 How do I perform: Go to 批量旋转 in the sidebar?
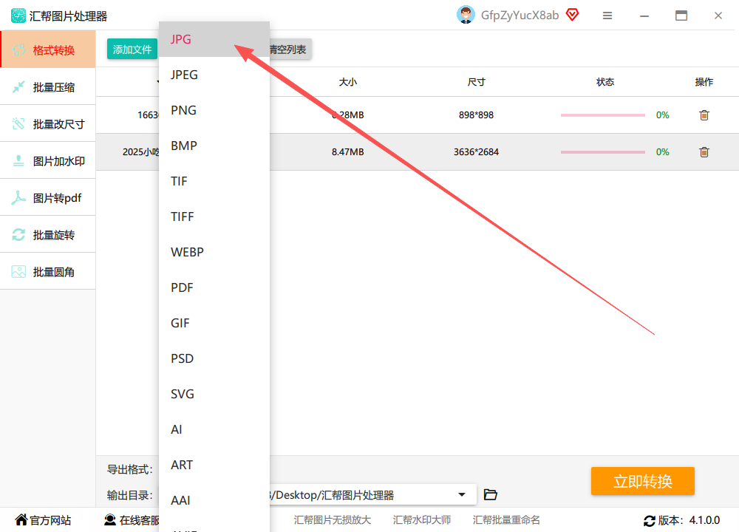47,235
